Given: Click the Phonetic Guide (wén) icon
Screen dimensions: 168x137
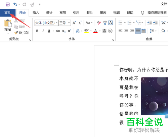Looking at the screenshot, I should point(105,23).
